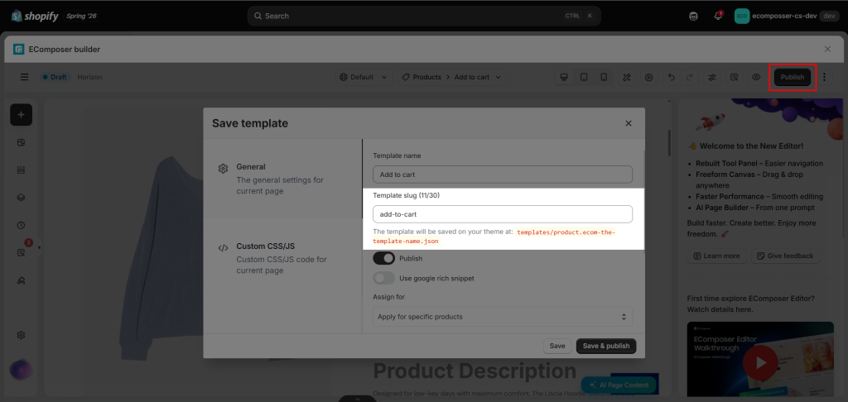This screenshot has width=848, height=402.
Task: Enable Use google rich snippet toggle
Action: [x=384, y=278]
